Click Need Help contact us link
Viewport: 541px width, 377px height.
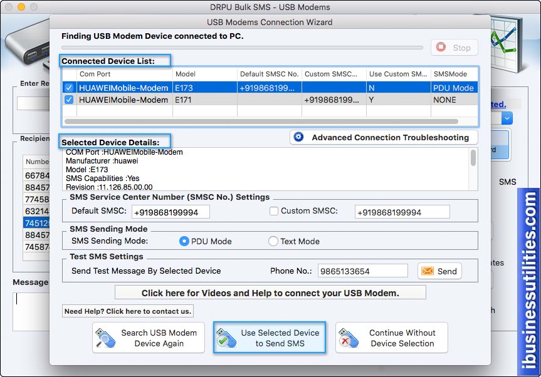click(x=128, y=311)
